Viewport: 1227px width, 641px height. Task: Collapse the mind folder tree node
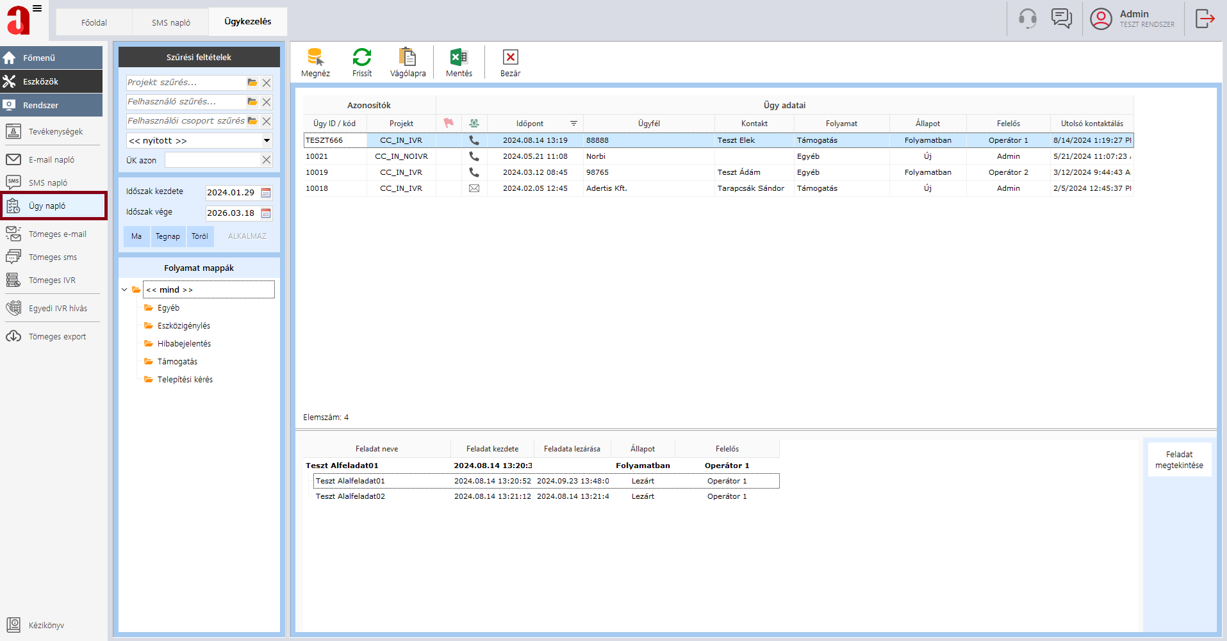[124, 290]
